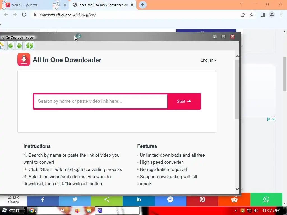287x215 pixels.
Task: Go forward using green right arrow
Action: tap(19, 46)
